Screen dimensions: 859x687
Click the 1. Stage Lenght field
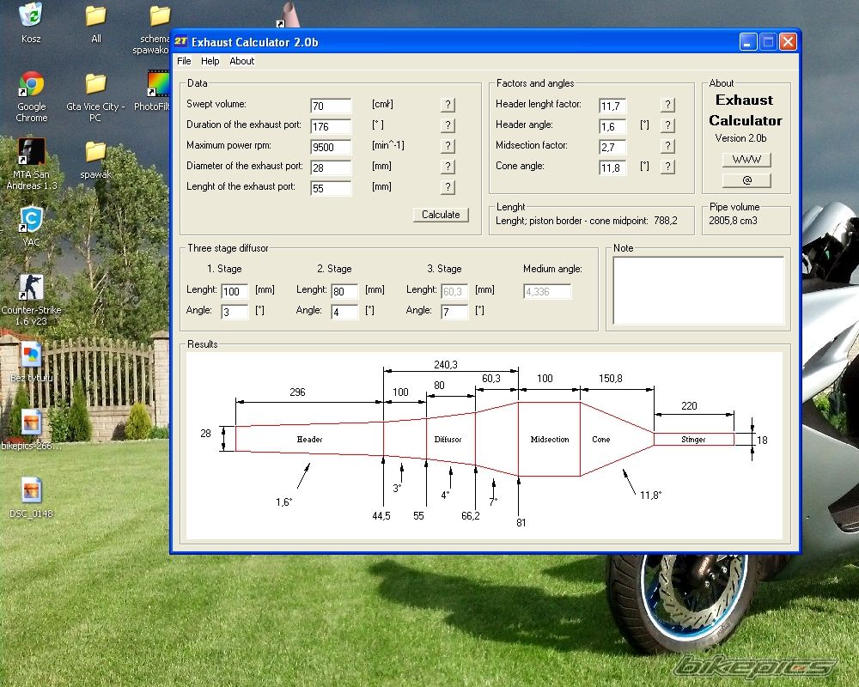pyautogui.click(x=235, y=292)
